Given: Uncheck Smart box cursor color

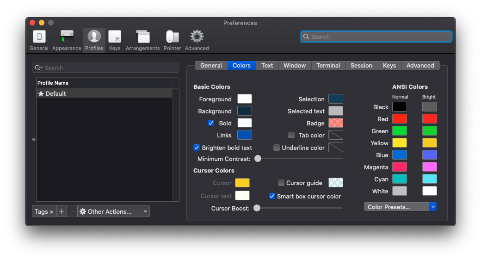Looking at the screenshot, I should click(x=272, y=196).
